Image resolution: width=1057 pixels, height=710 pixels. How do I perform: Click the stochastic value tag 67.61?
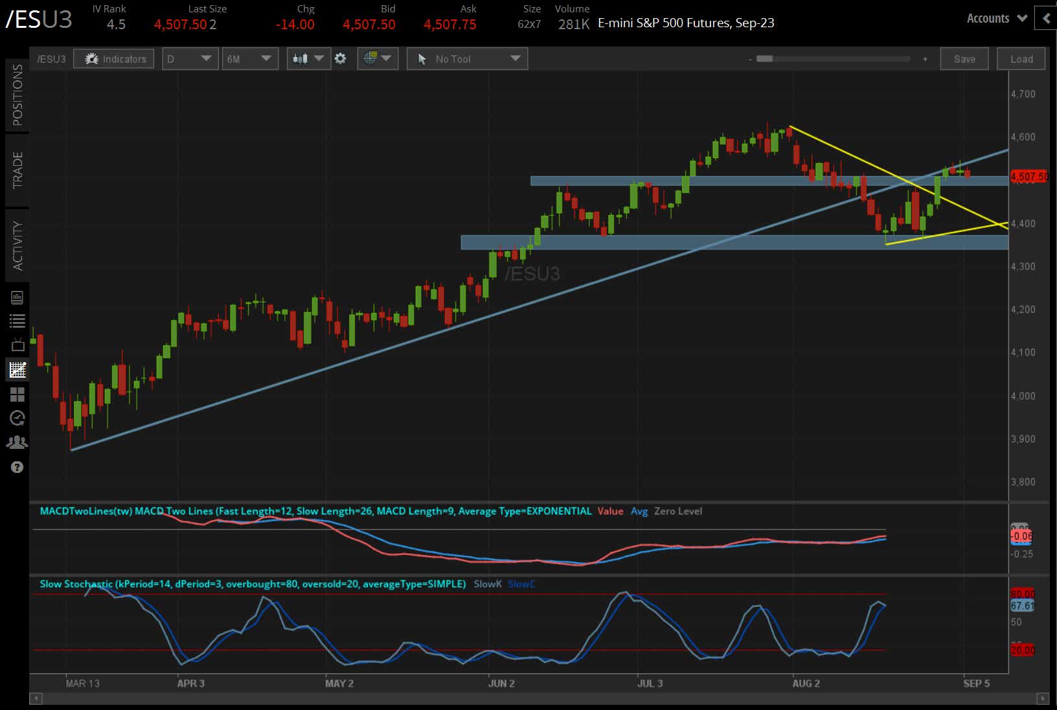pyautogui.click(x=1022, y=606)
